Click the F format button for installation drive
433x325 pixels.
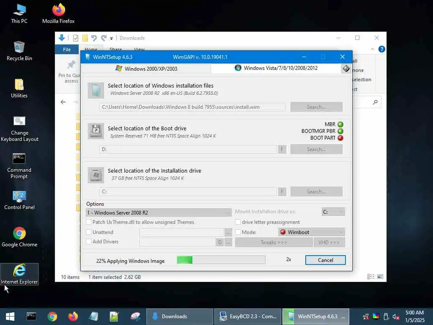pos(282,192)
